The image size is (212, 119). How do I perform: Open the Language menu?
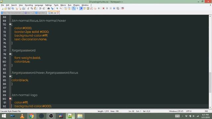coord(39,5)
